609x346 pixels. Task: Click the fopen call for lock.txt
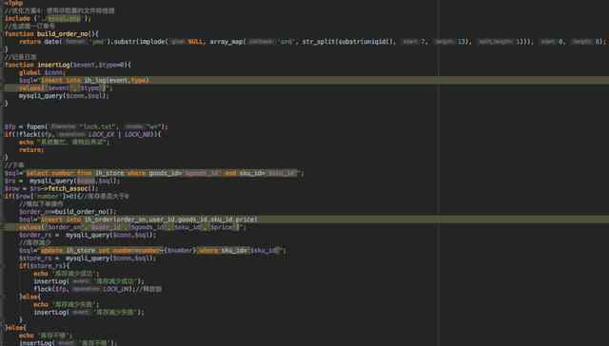click(86, 126)
